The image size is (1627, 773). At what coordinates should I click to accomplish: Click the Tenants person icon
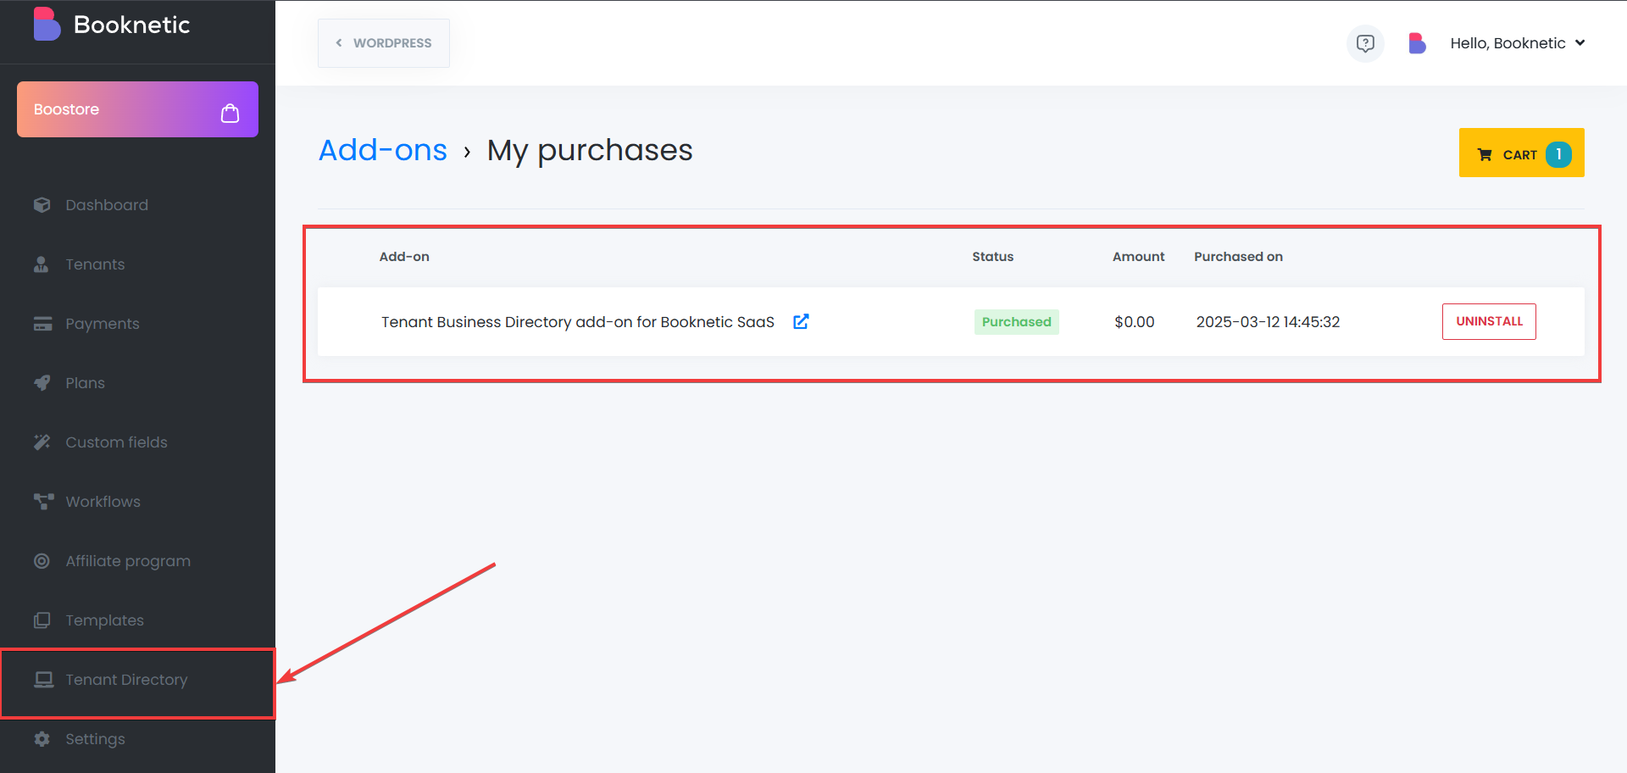[x=42, y=264]
